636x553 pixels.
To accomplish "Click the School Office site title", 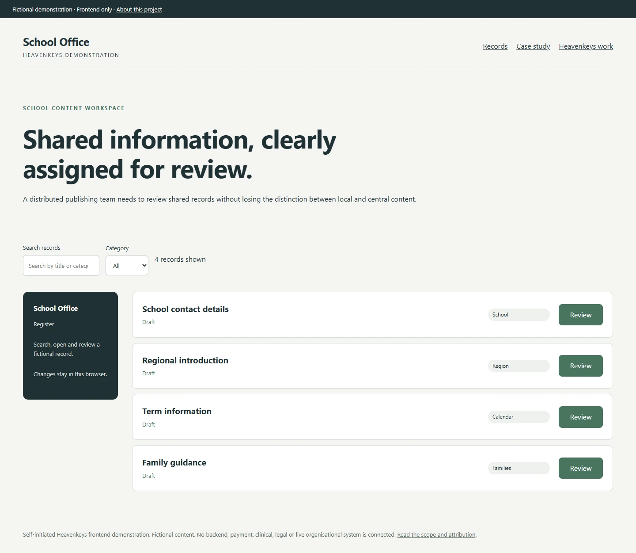I will point(56,42).
